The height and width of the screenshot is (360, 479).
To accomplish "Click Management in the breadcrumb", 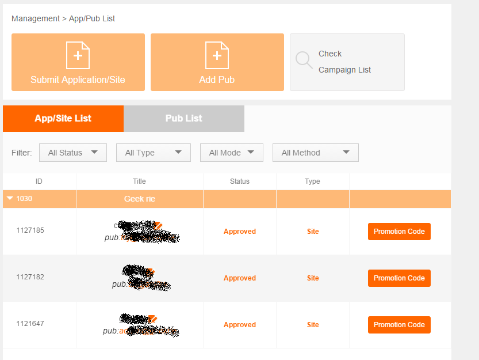I will 36,18.
